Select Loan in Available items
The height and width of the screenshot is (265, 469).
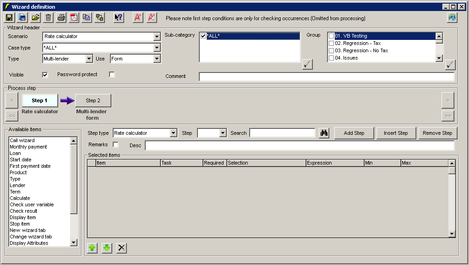pos(15,153)
